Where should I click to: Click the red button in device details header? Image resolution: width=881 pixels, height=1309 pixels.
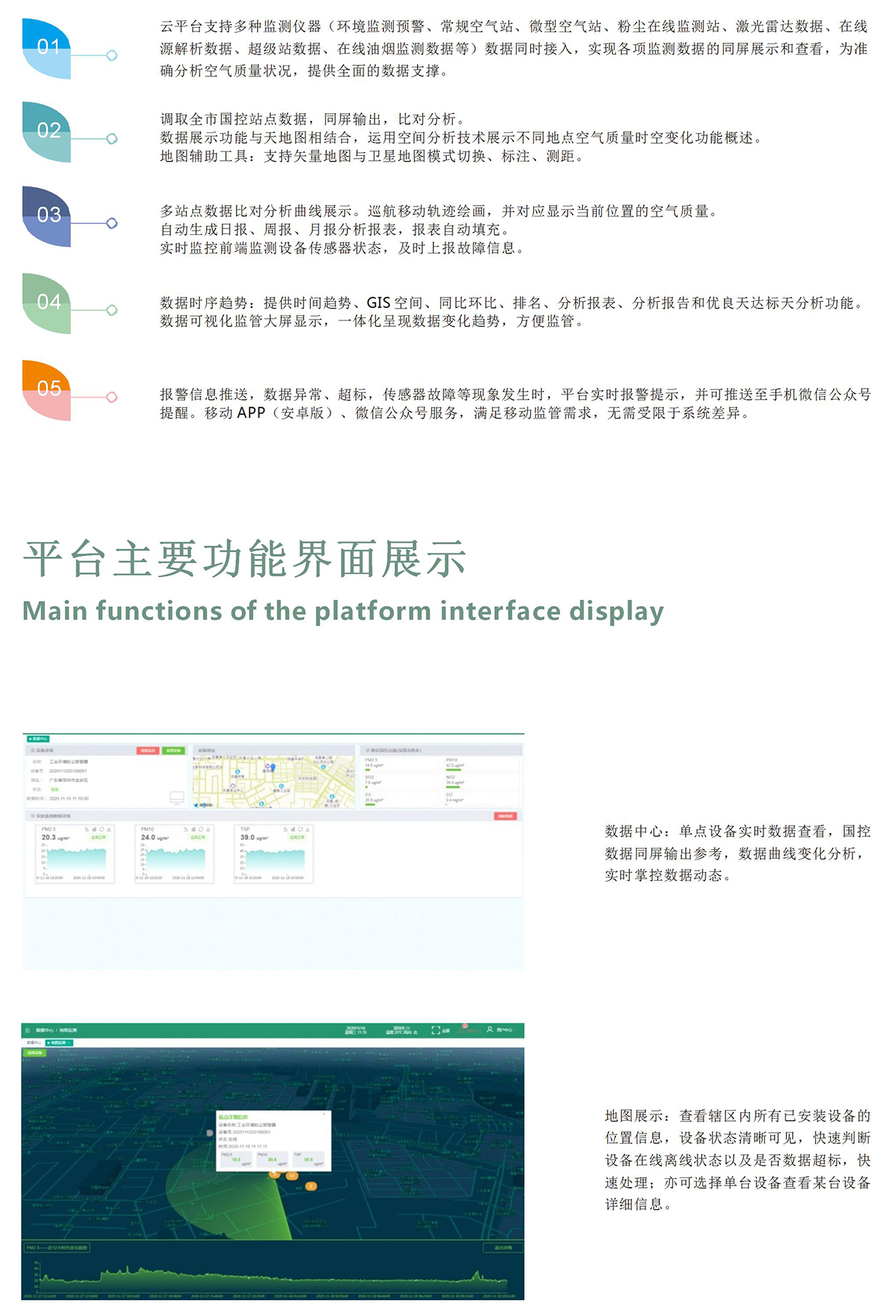(x=147, y=751)
